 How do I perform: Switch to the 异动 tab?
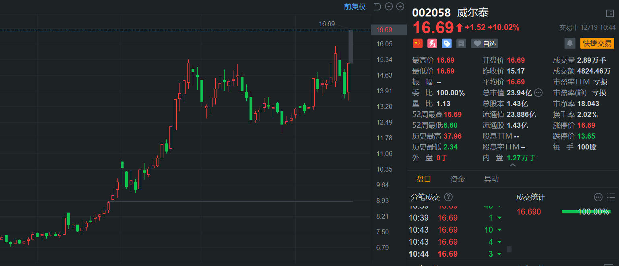click(x=491, y=179)
